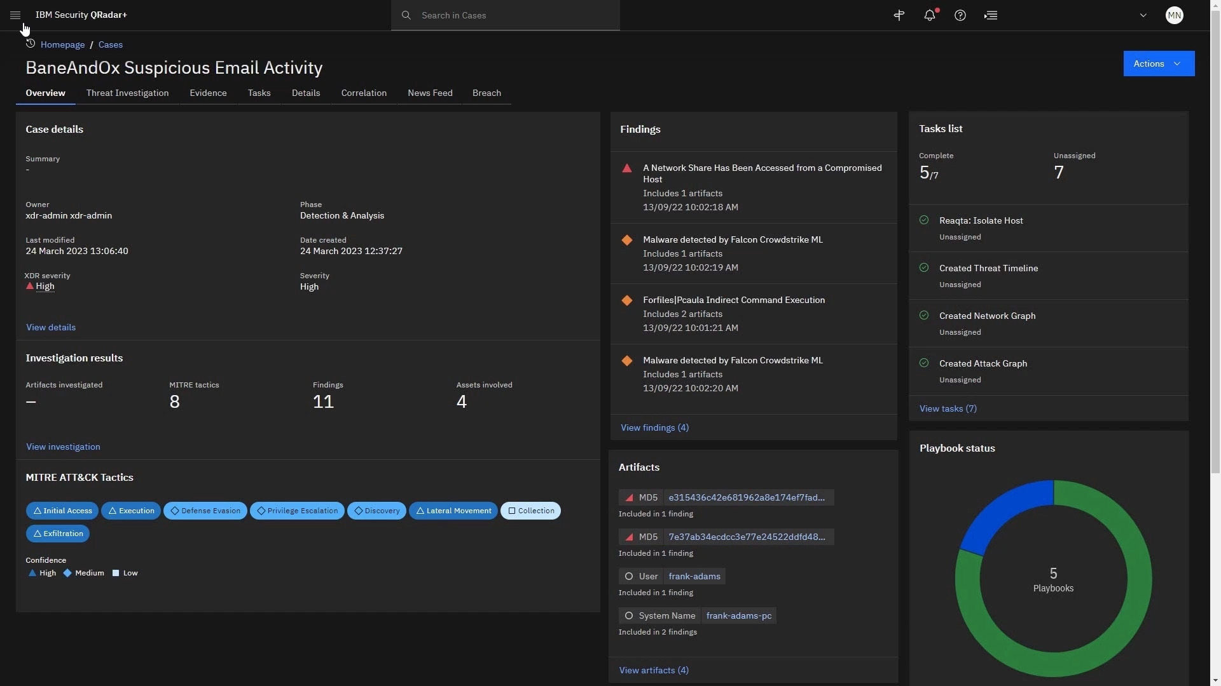Open the hamburger navigation menu
Viewport: 1221px width, 686px height.
click(15, 15)
